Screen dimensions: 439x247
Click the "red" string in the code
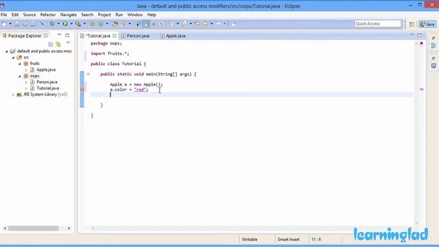(141, 90)
